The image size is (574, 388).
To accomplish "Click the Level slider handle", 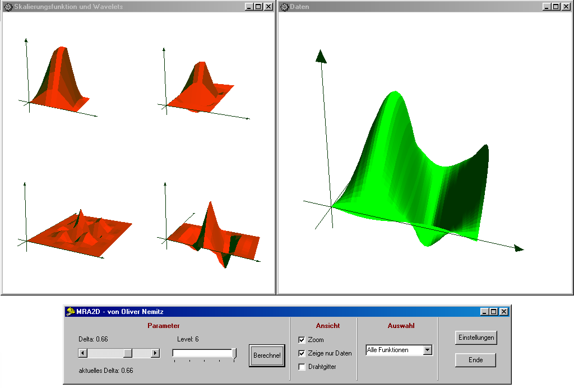I will (x=234, y=353).
